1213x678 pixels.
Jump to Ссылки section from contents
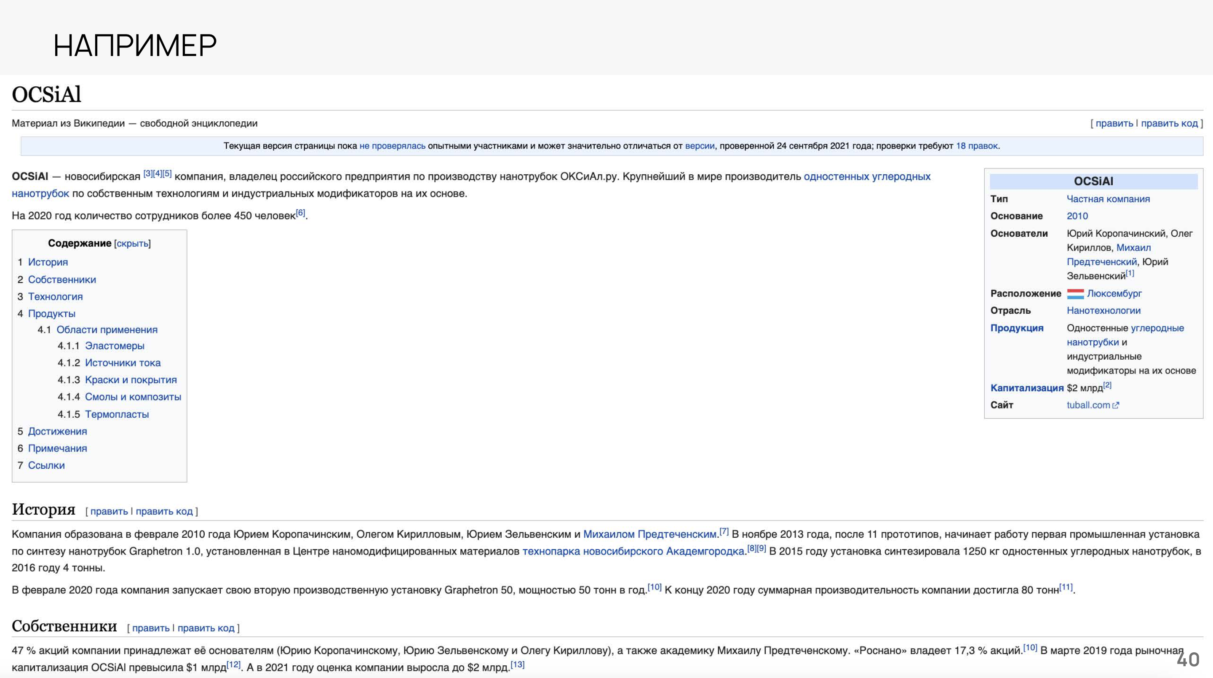47,465
